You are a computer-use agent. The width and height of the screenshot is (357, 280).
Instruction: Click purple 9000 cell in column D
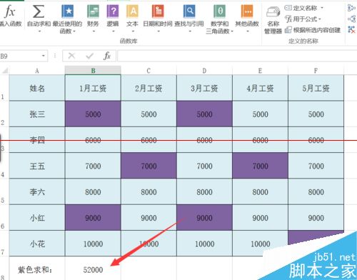pyautogui.click(x=204, y=217)
